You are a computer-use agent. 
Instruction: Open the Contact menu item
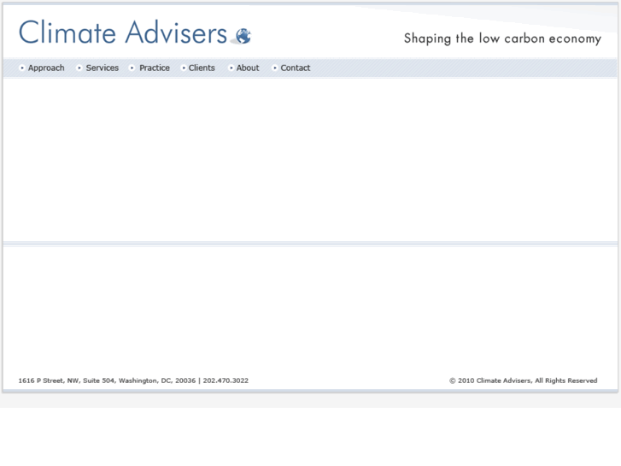(296, 68)
